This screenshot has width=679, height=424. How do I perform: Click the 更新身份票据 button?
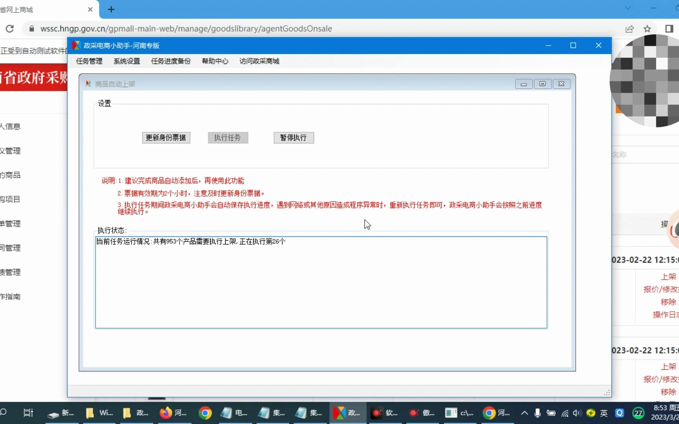[x=166, y=137]
